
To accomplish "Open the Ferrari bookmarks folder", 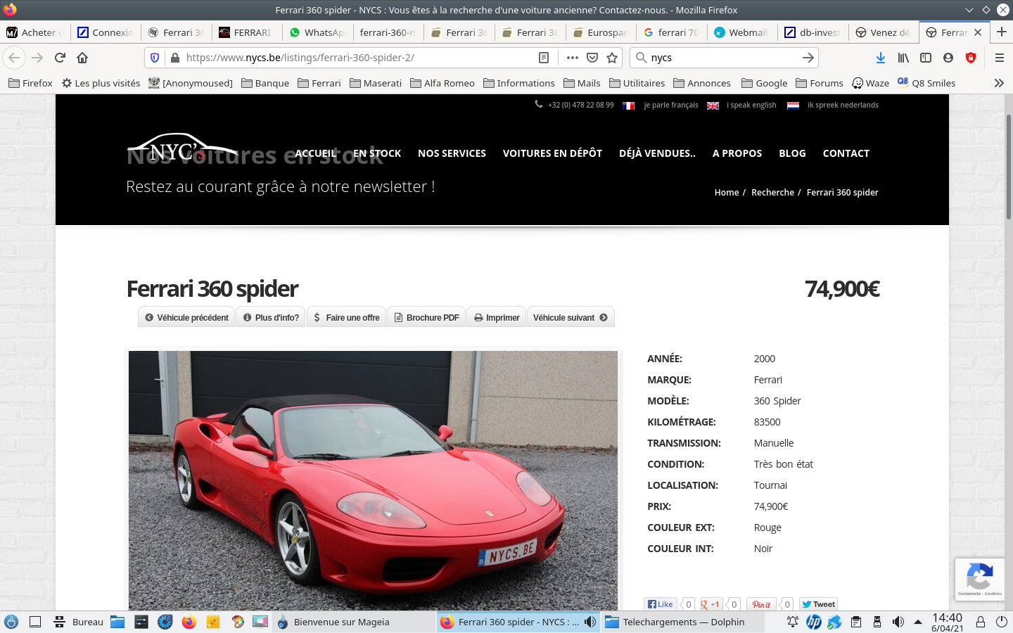I will coord(319,83).
